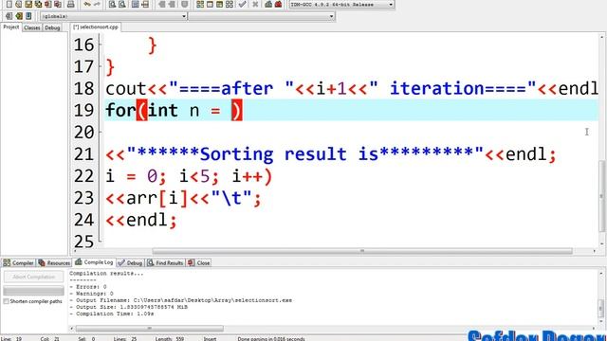Click the compiler set dropdown arrow
The height and width of the screenshot is (341, 607).
tap(391, 4)
